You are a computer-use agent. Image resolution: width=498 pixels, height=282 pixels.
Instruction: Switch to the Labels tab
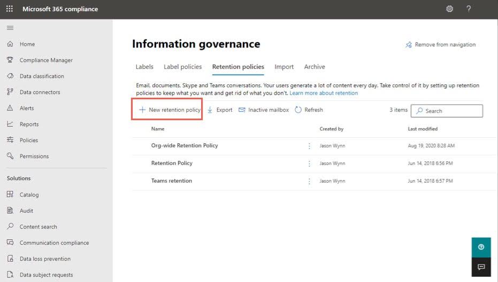pos(144,67)
